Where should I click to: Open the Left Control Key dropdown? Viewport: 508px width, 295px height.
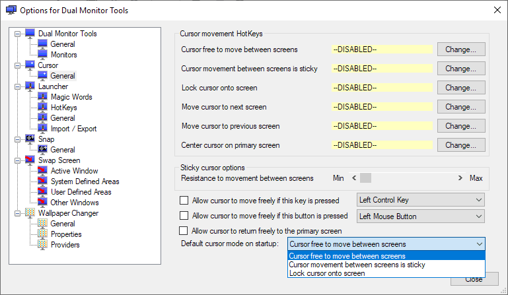pos(421,200)
